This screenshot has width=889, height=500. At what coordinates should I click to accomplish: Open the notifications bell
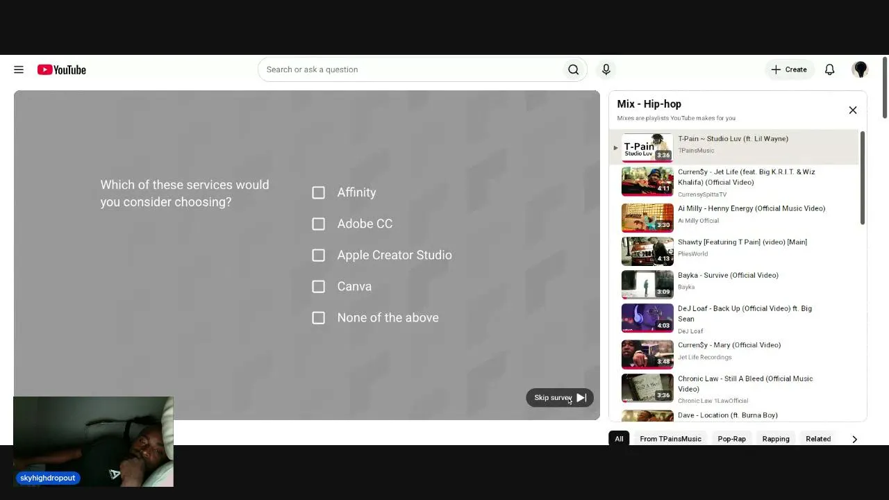829,69
